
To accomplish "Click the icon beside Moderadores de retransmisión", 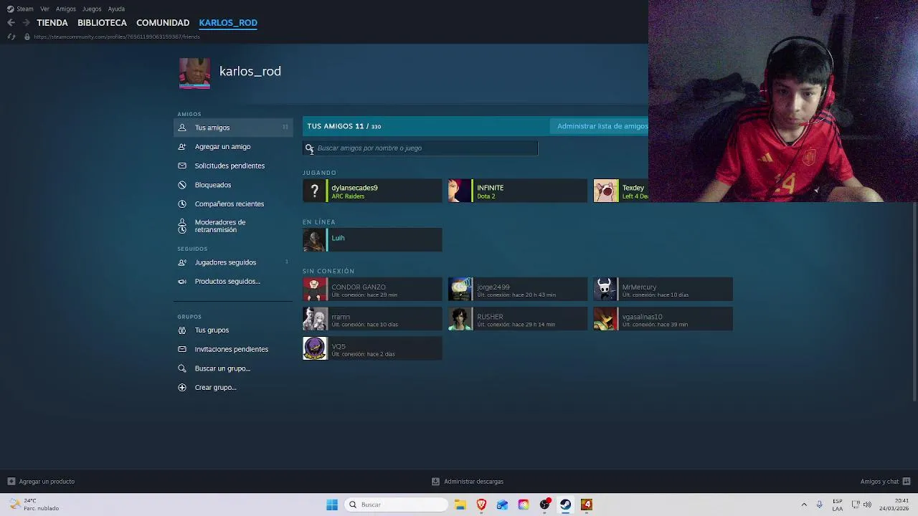I will tap(182, 226).
